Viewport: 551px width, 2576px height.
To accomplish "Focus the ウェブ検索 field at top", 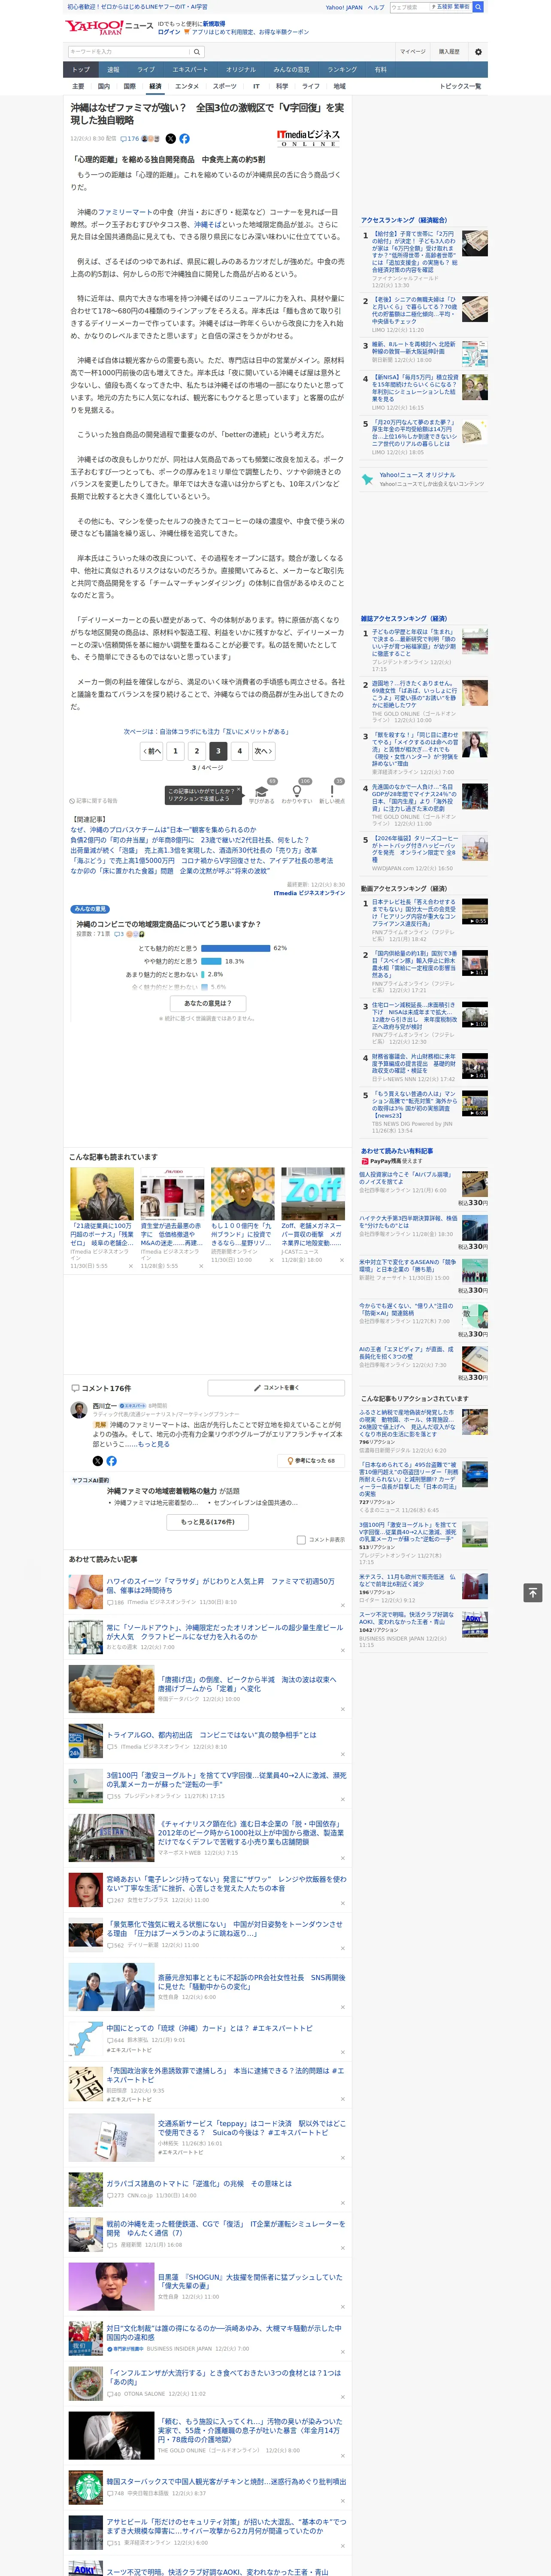I will (x=410, y=7).
